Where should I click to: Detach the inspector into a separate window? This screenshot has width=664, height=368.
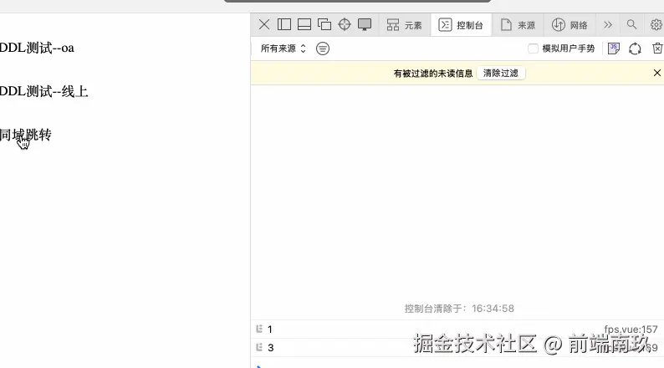324,24
